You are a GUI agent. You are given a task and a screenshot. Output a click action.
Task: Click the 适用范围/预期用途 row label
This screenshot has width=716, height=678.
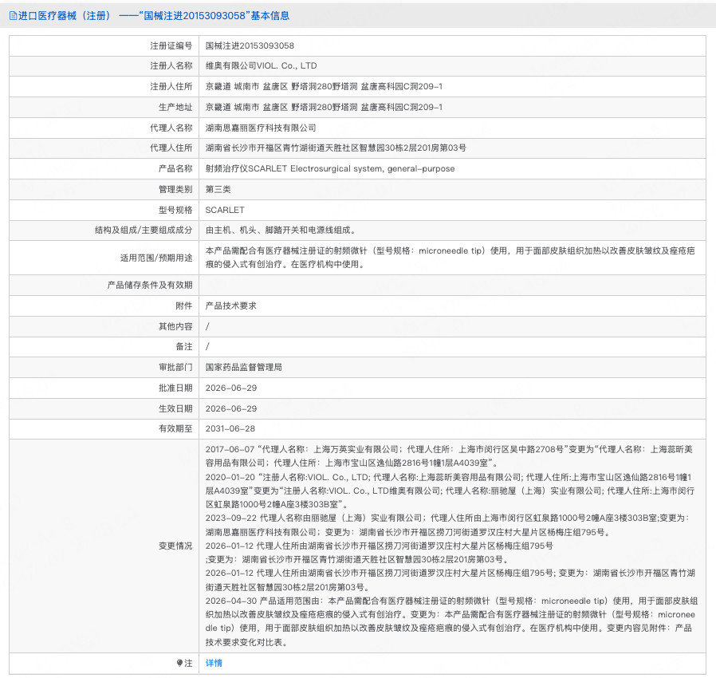(156, 258)
